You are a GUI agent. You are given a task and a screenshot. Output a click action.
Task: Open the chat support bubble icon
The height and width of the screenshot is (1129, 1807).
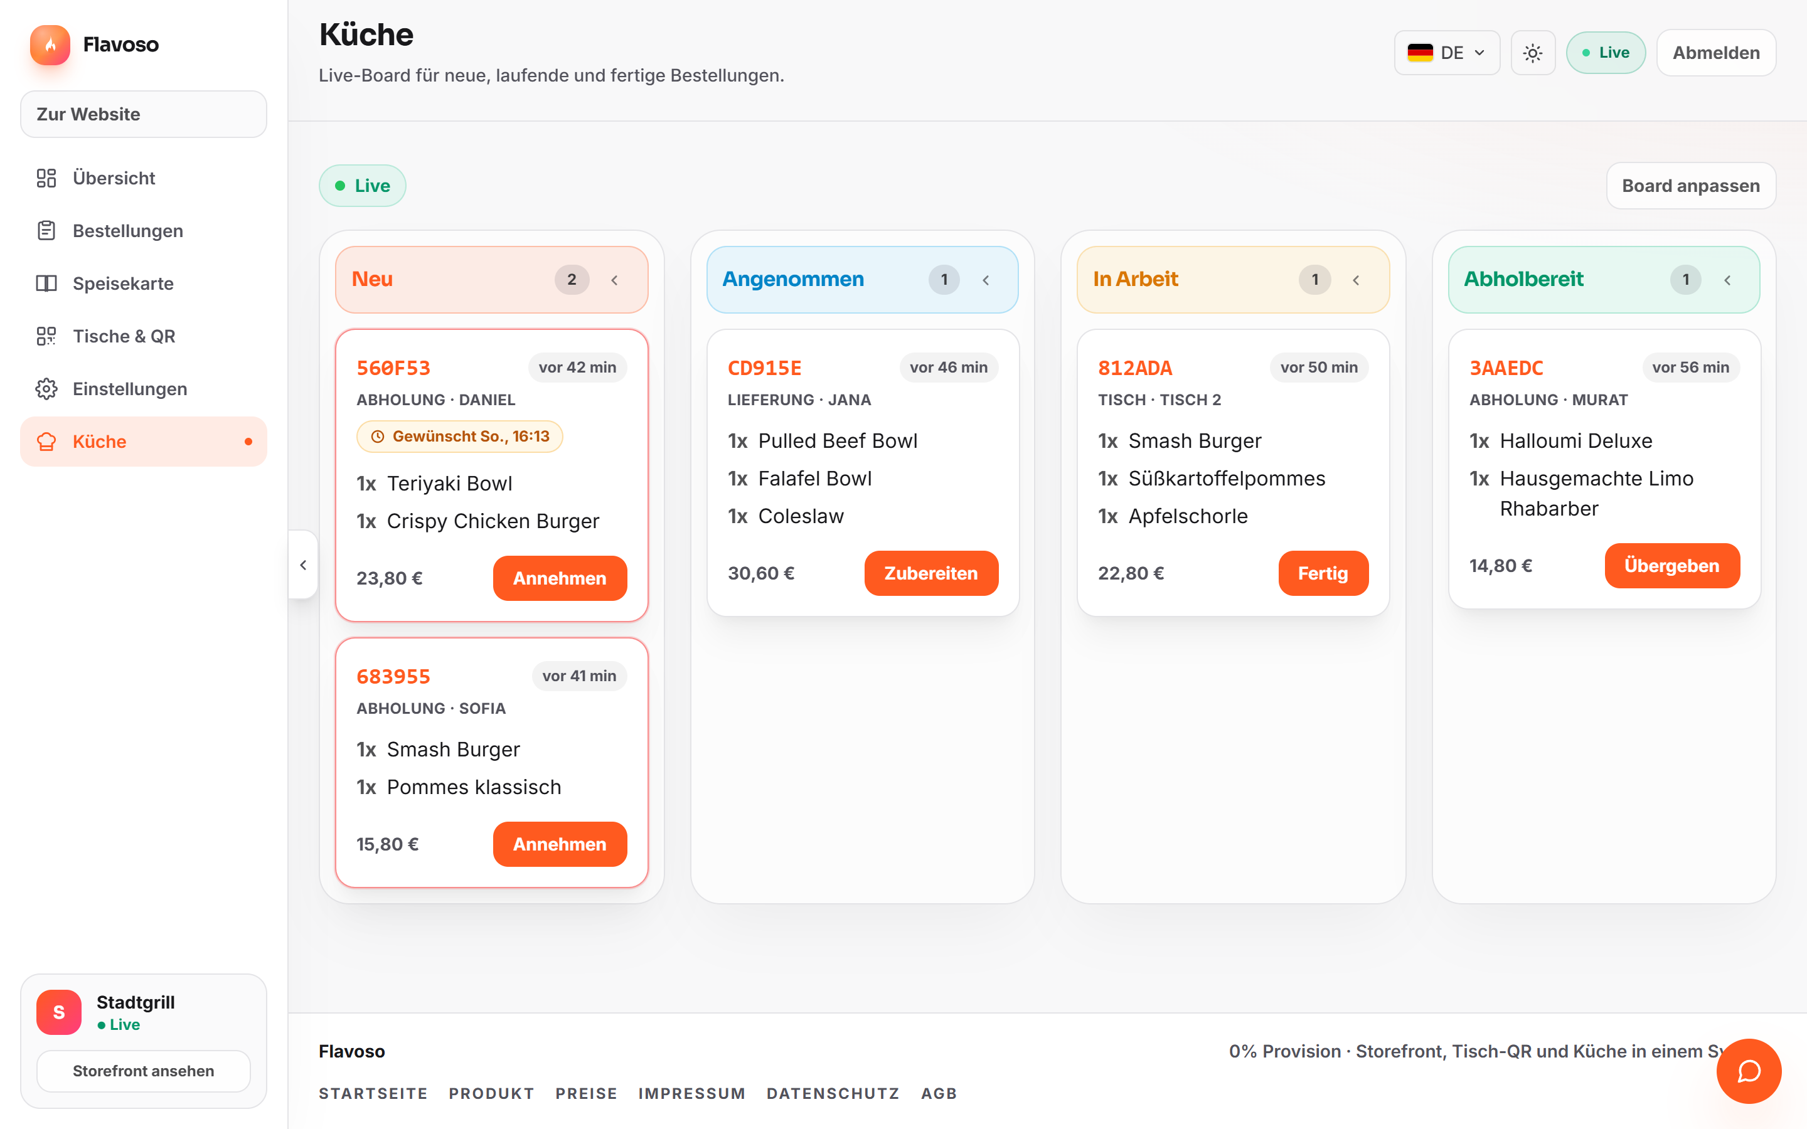[x=1749, y=1071]
